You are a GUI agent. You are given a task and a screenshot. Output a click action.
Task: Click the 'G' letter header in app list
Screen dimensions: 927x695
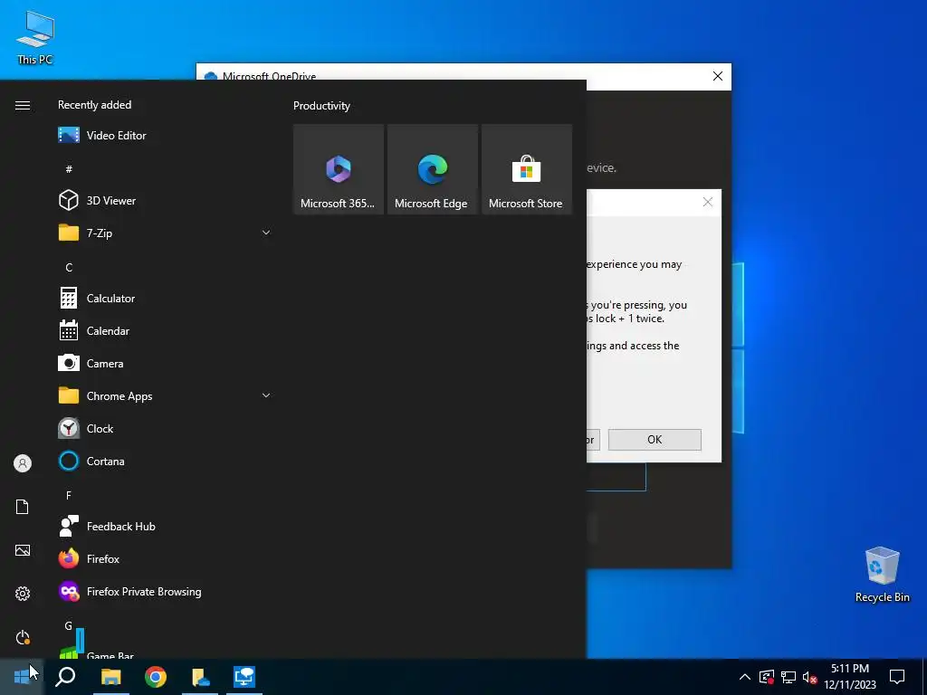tap(69, 626)
